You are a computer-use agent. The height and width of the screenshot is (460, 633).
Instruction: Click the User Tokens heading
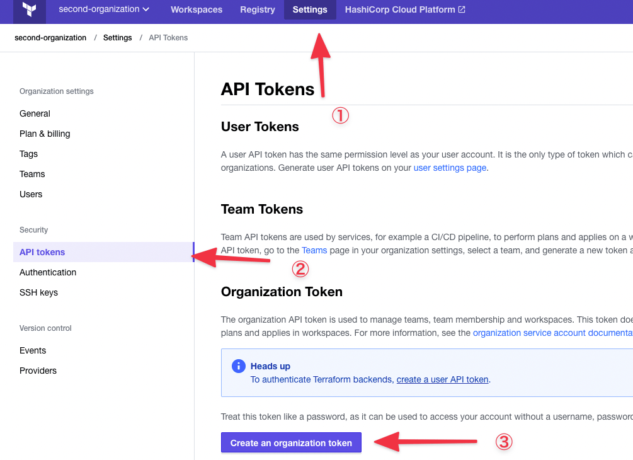260,127
